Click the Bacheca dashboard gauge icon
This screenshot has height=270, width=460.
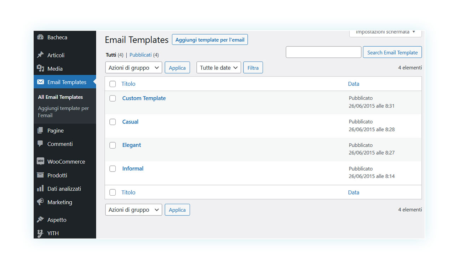(40, 37)
